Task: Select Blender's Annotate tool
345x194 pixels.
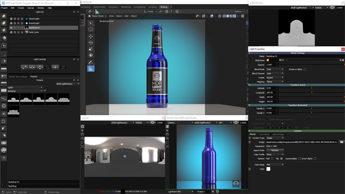Action: pos(91,63)
